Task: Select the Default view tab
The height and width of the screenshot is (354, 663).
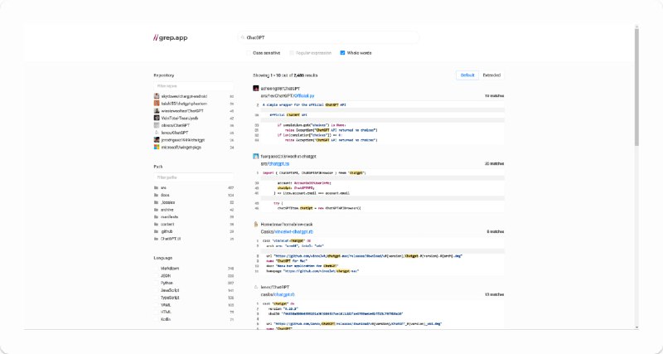Action: tap(467, 75)
